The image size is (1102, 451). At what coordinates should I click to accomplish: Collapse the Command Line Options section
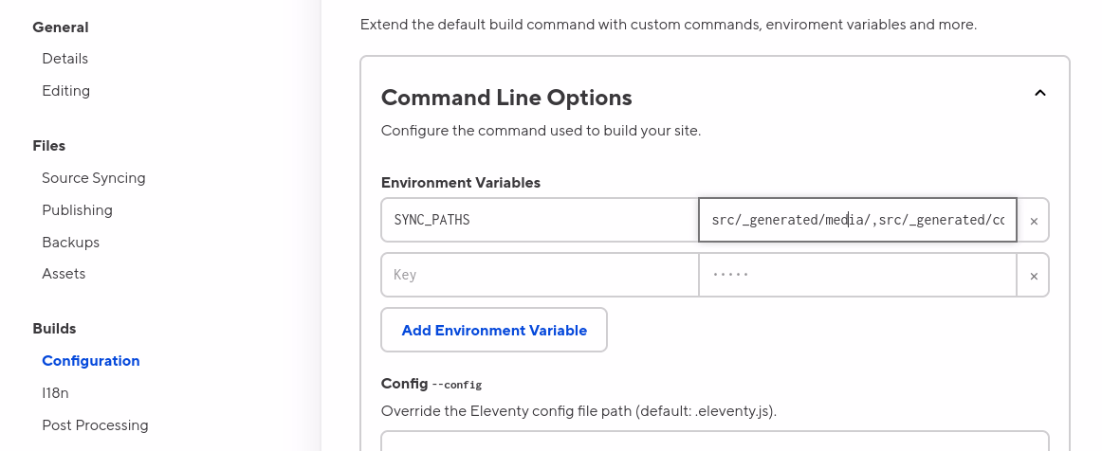coord(1039,93)
